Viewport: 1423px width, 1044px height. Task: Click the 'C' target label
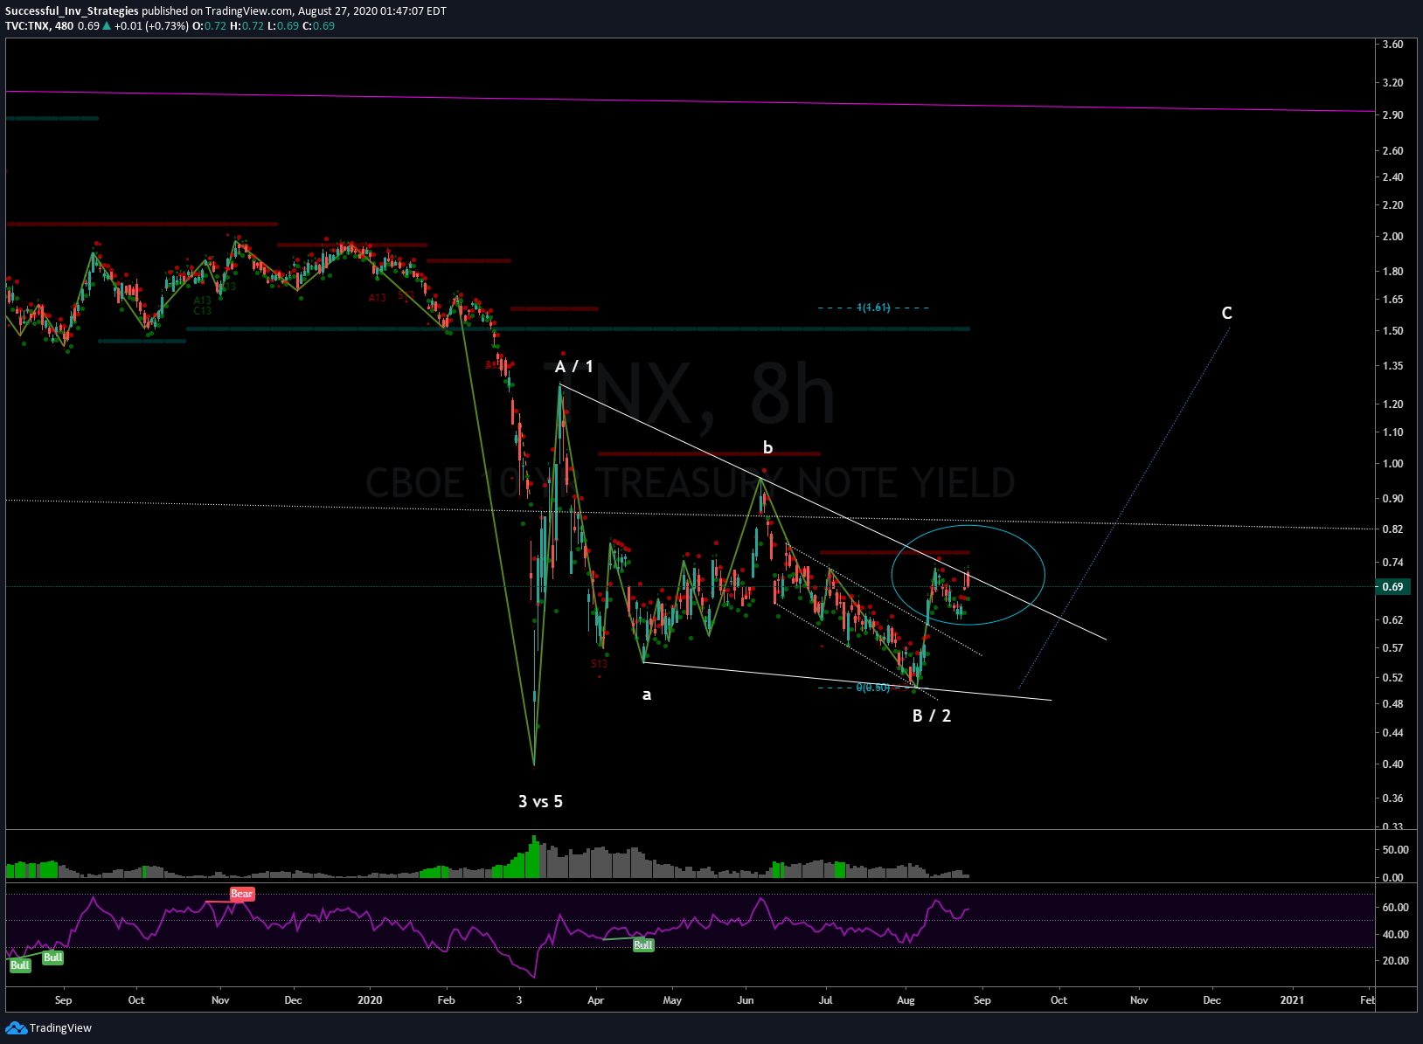pos(1226,313)
